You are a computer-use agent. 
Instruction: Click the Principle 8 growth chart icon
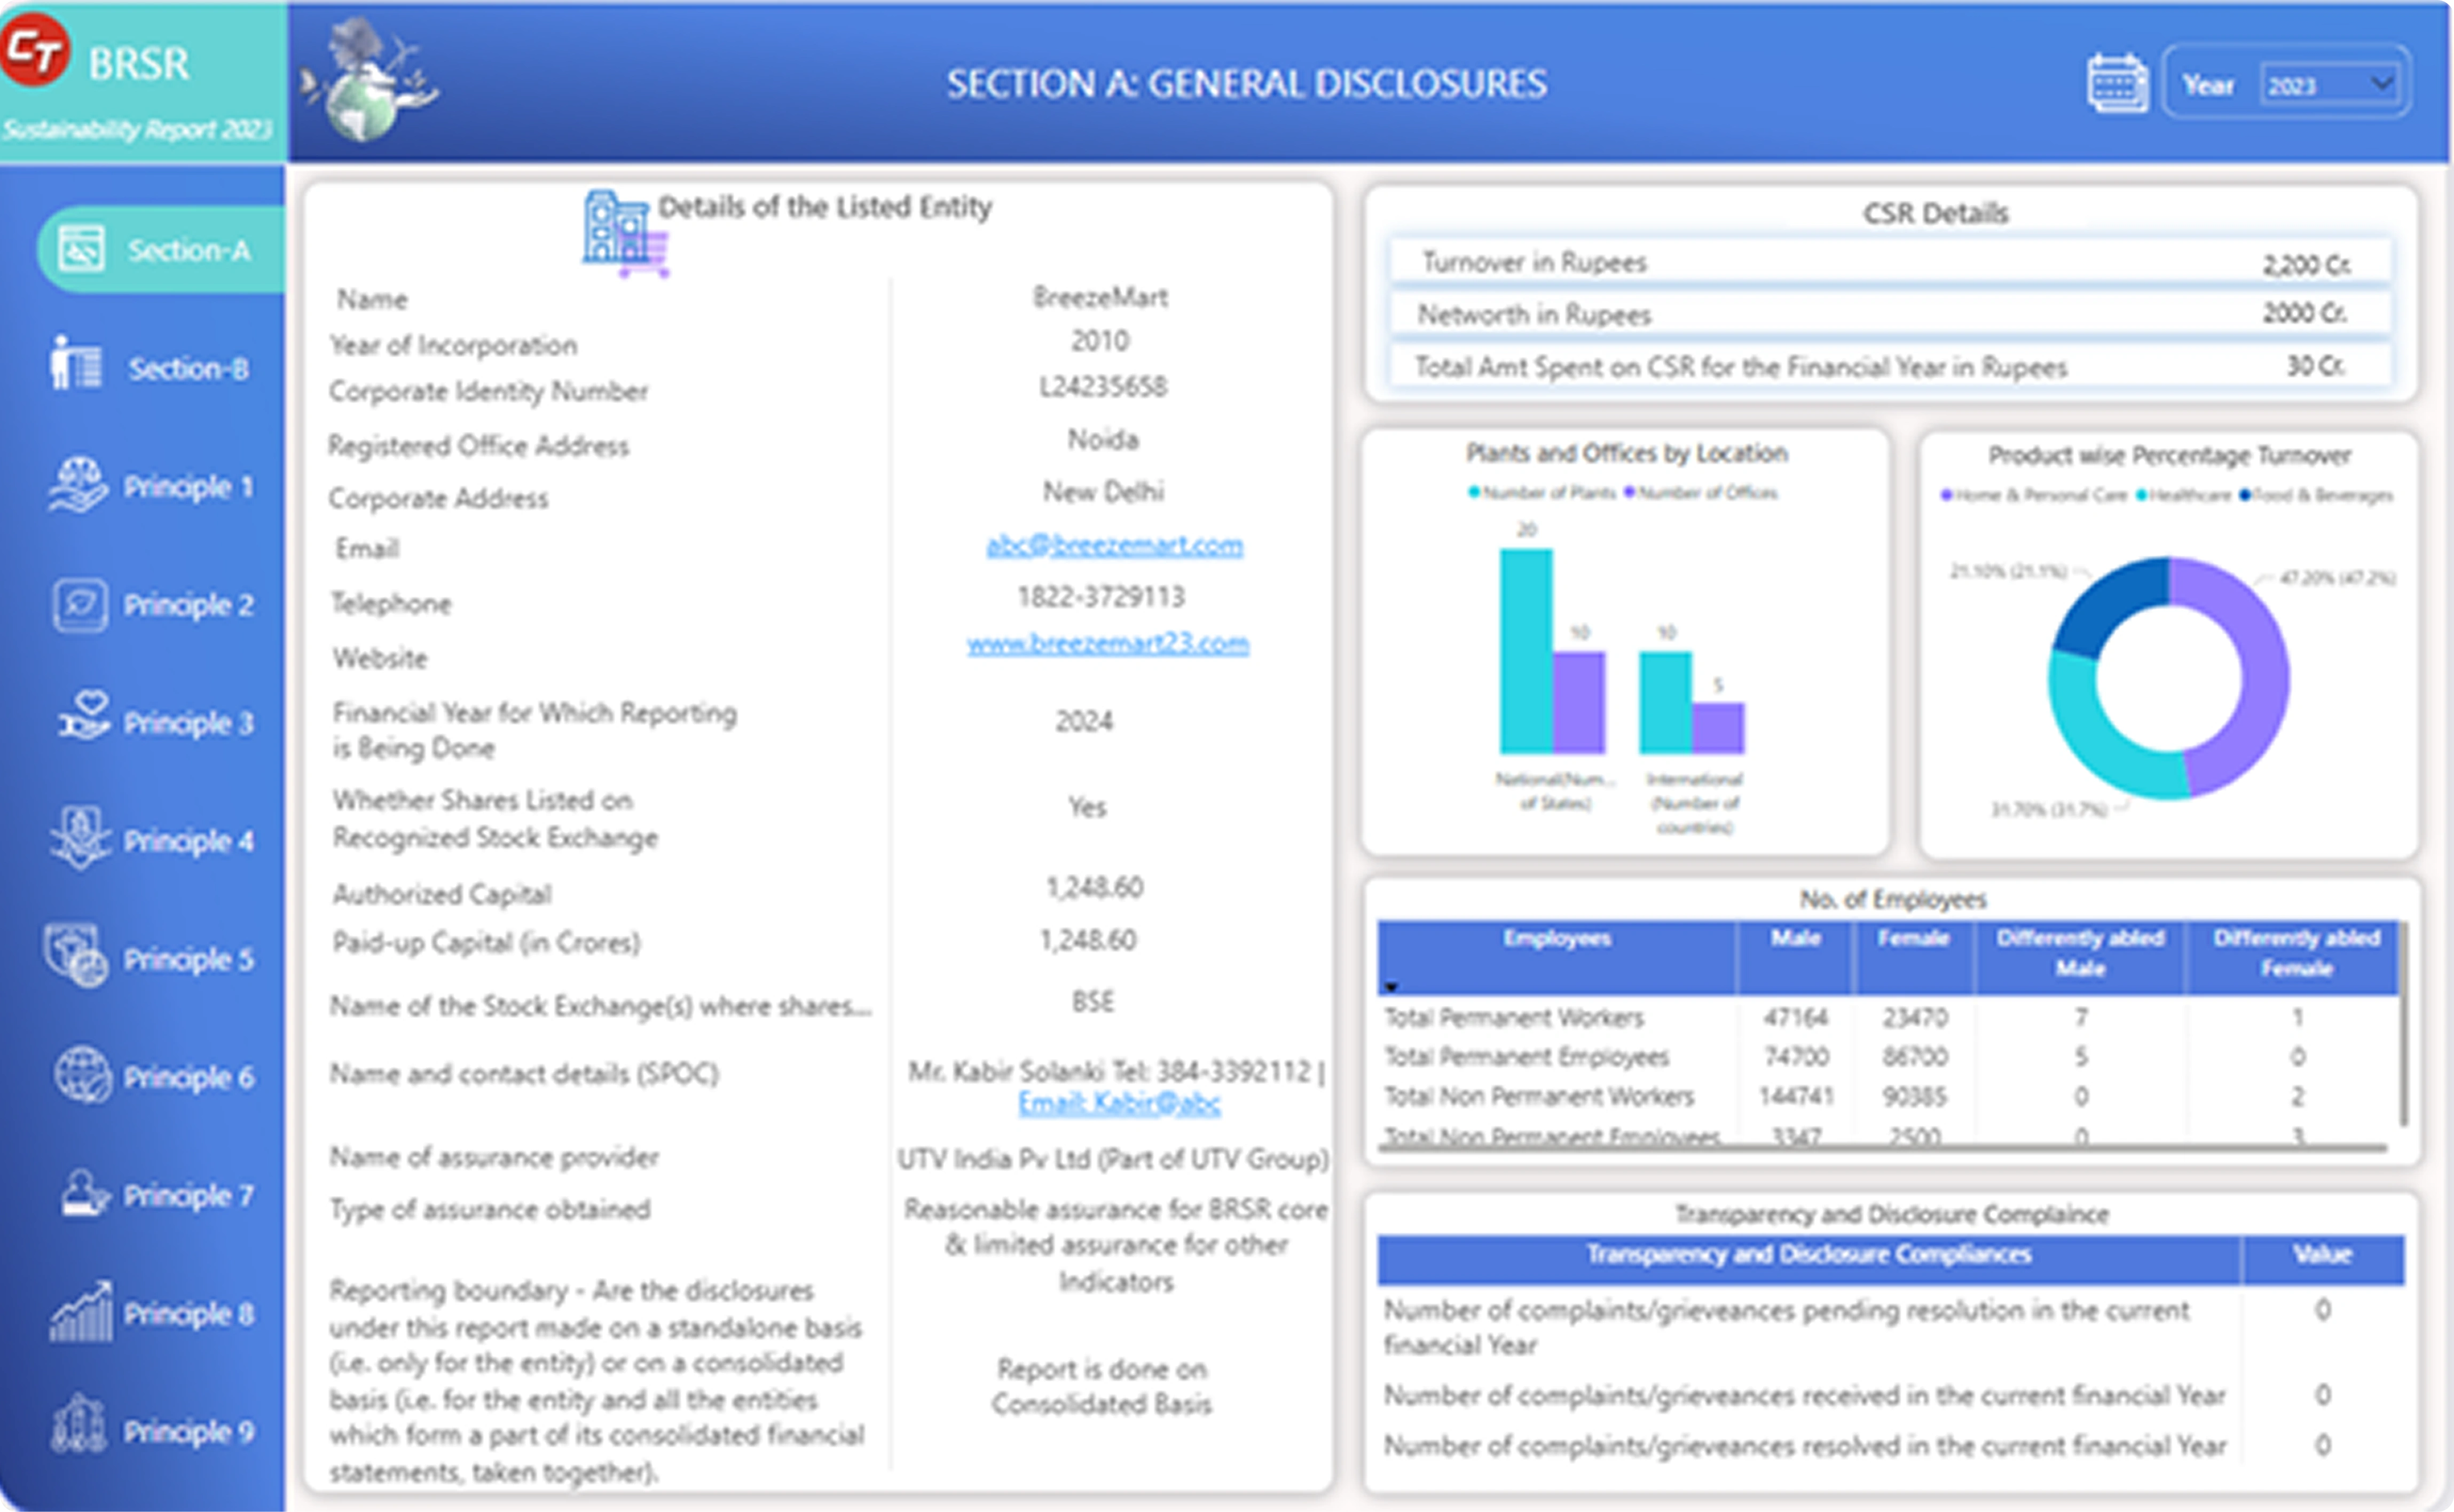(81, 1312)
